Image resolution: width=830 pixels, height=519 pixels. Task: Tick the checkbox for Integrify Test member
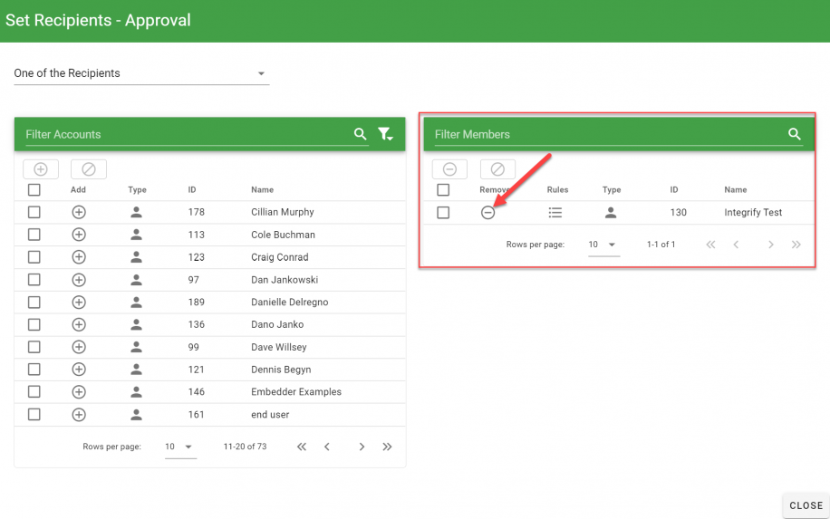pos(443,213)
